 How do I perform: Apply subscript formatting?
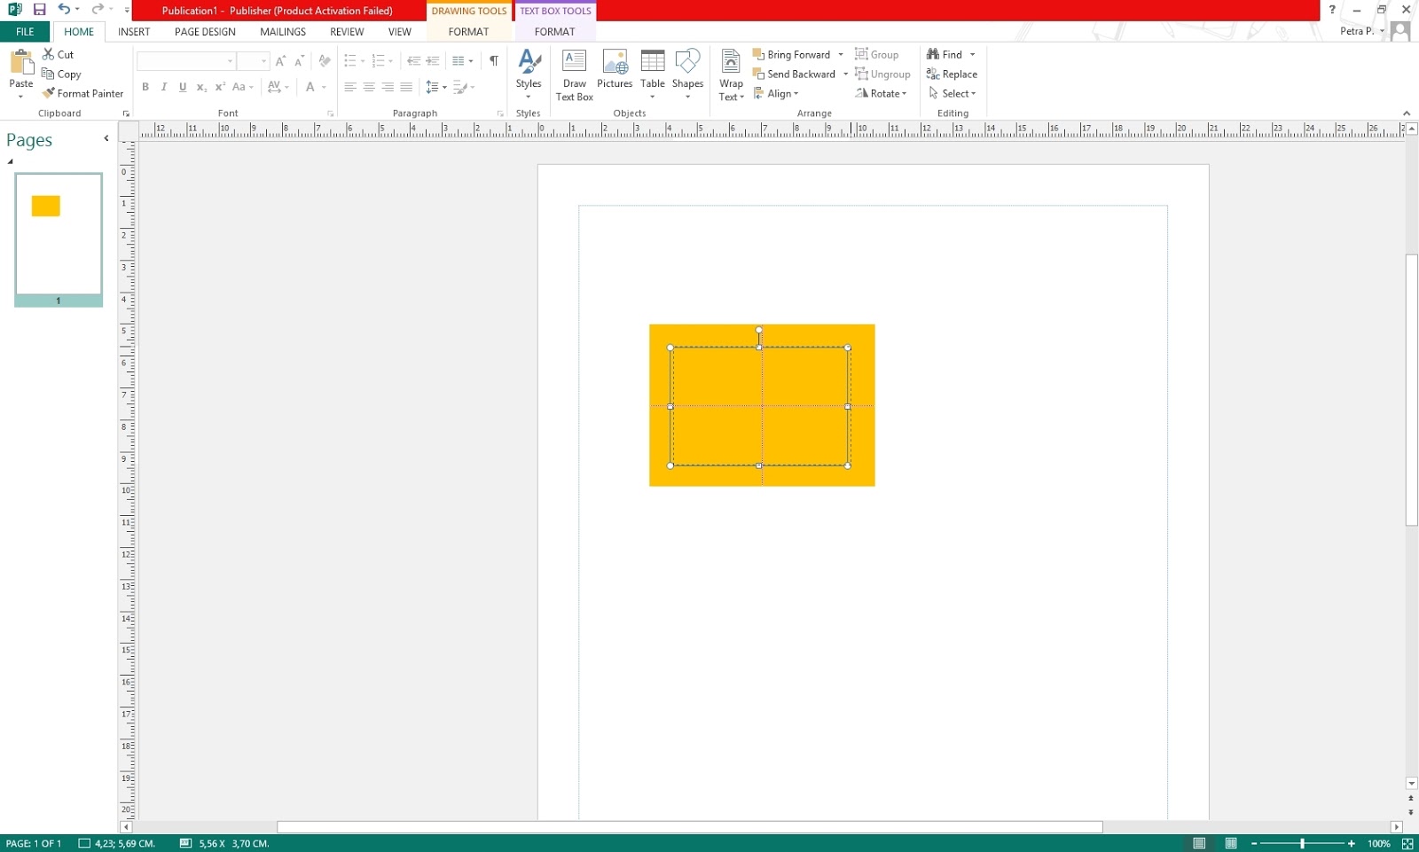click(201, 87)
